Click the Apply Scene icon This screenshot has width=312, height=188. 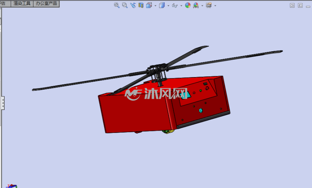pos(196,5)
